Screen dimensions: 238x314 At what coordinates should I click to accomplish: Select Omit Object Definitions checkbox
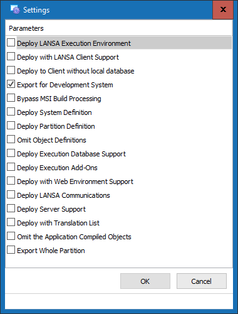pos(11,139)
